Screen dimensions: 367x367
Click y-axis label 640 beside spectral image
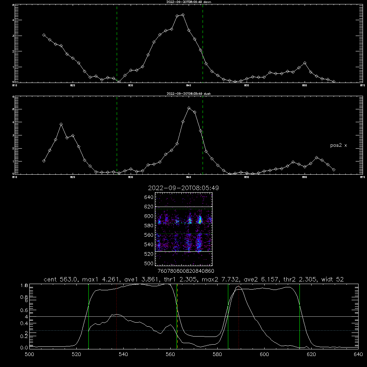point(149,197)
